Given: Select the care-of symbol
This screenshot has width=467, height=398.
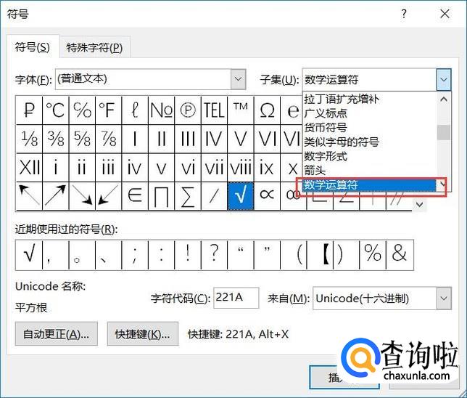Looking at the screenshot, I should pos(82,110).
